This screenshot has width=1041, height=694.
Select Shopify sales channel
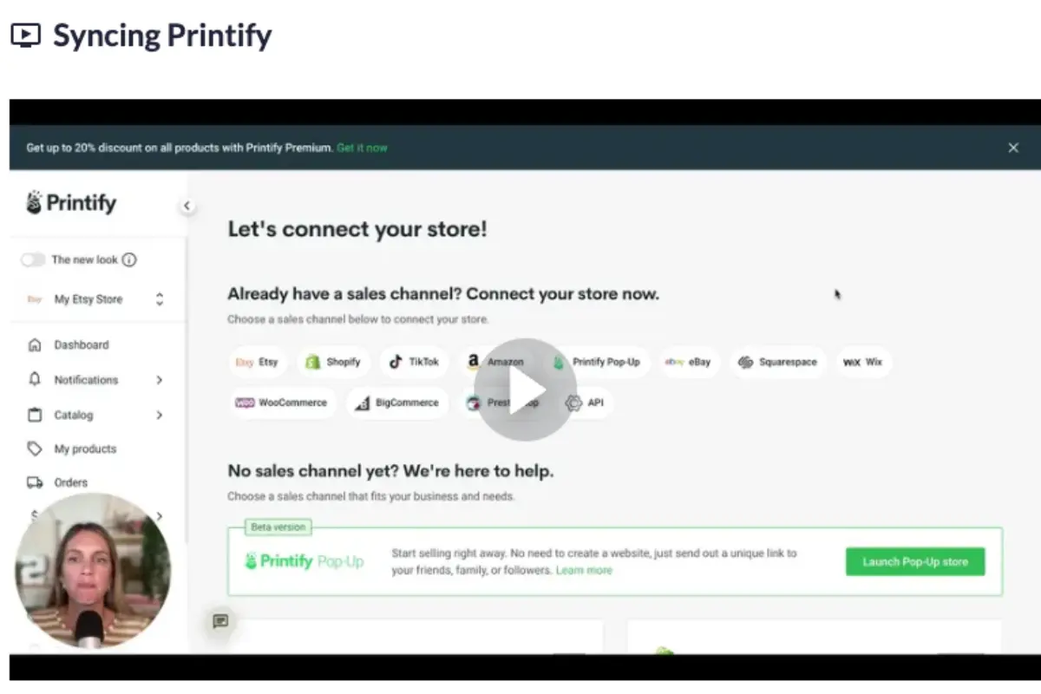click(x=333, y=362)
